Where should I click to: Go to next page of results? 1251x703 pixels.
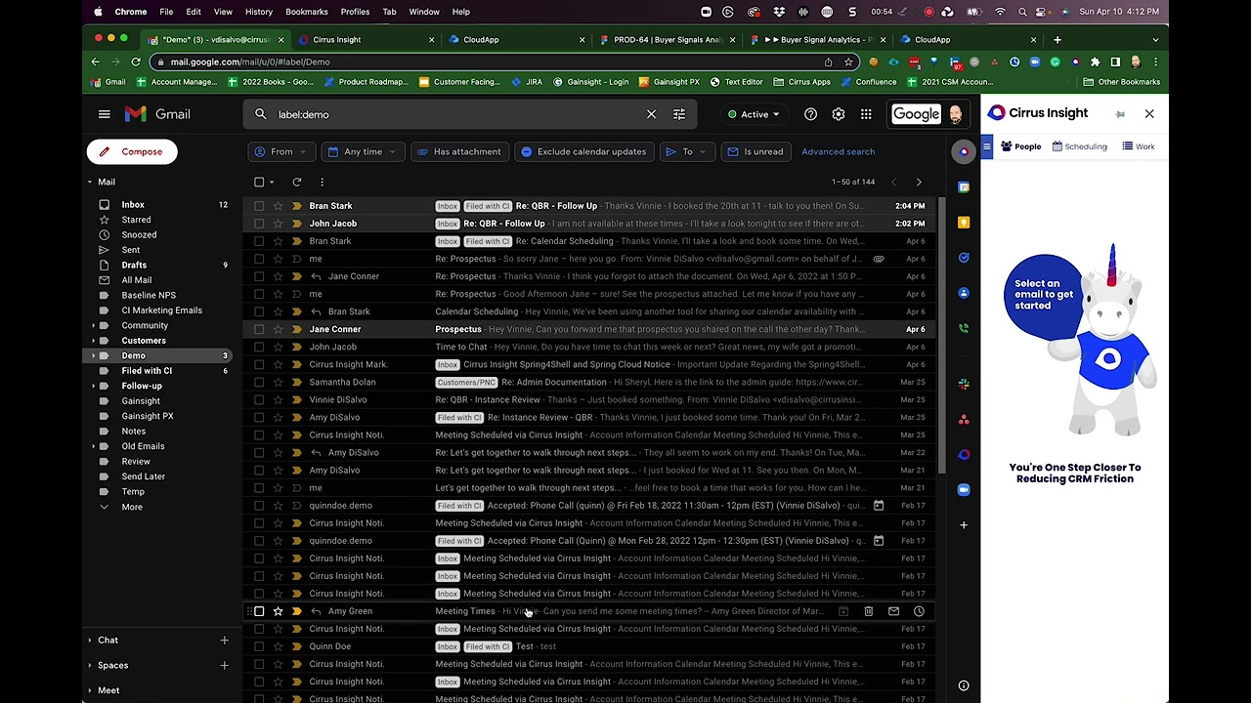pos(919,182)
